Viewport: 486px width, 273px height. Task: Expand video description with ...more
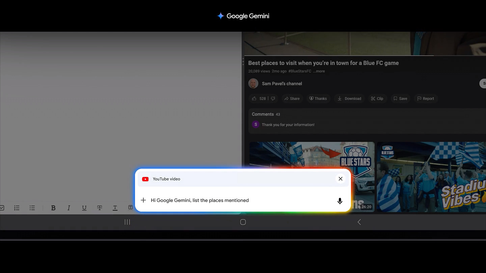[319, 71]
